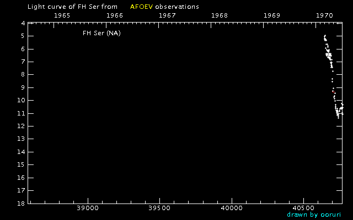The width and height of the screenshot is (353, 220).
Task: Click magnitude 10 axis label
Action: click(21, 100)
